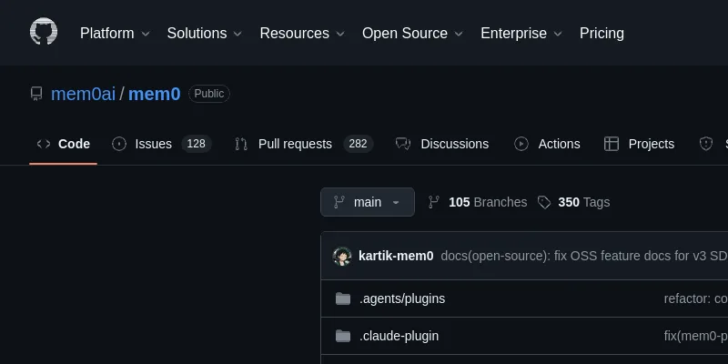Click the Code angle-brackets icon
The height and width of the screenshot is (364, 728).
(44, 144)
